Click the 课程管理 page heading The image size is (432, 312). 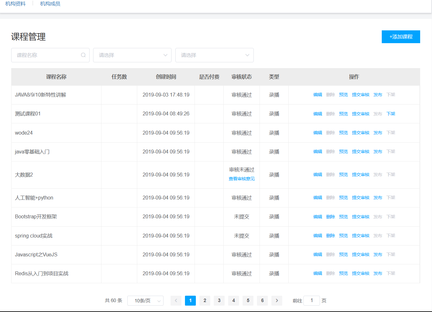(28, 37)
